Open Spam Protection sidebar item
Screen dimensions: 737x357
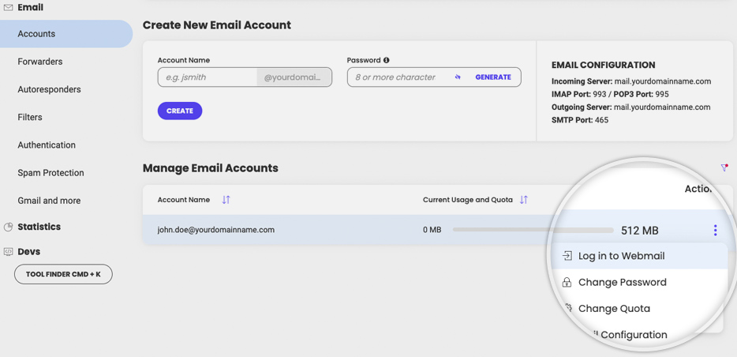[51, 173]
